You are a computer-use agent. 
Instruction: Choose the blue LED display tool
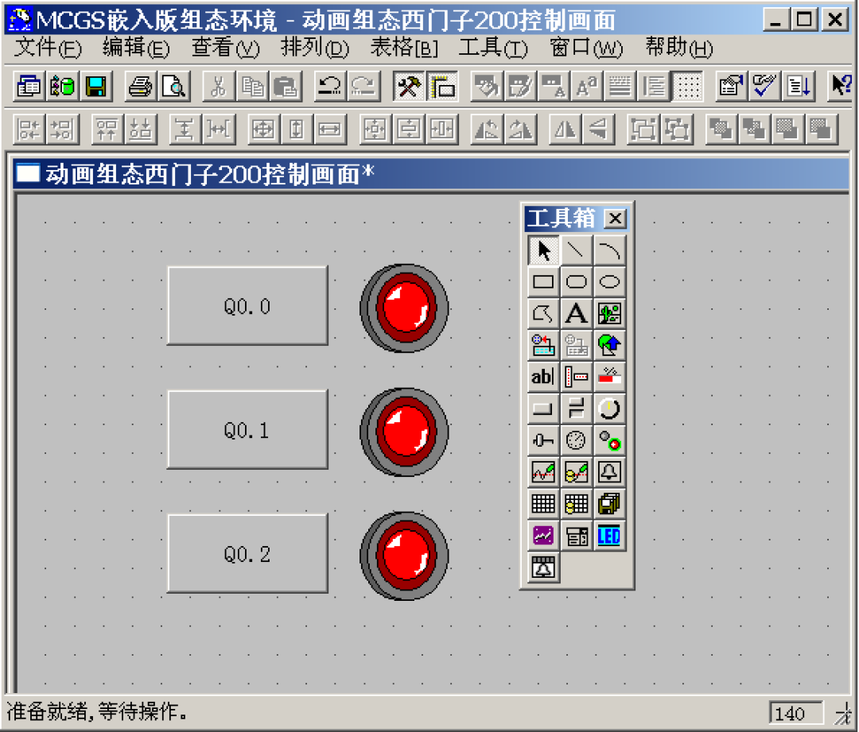point(609,536)
